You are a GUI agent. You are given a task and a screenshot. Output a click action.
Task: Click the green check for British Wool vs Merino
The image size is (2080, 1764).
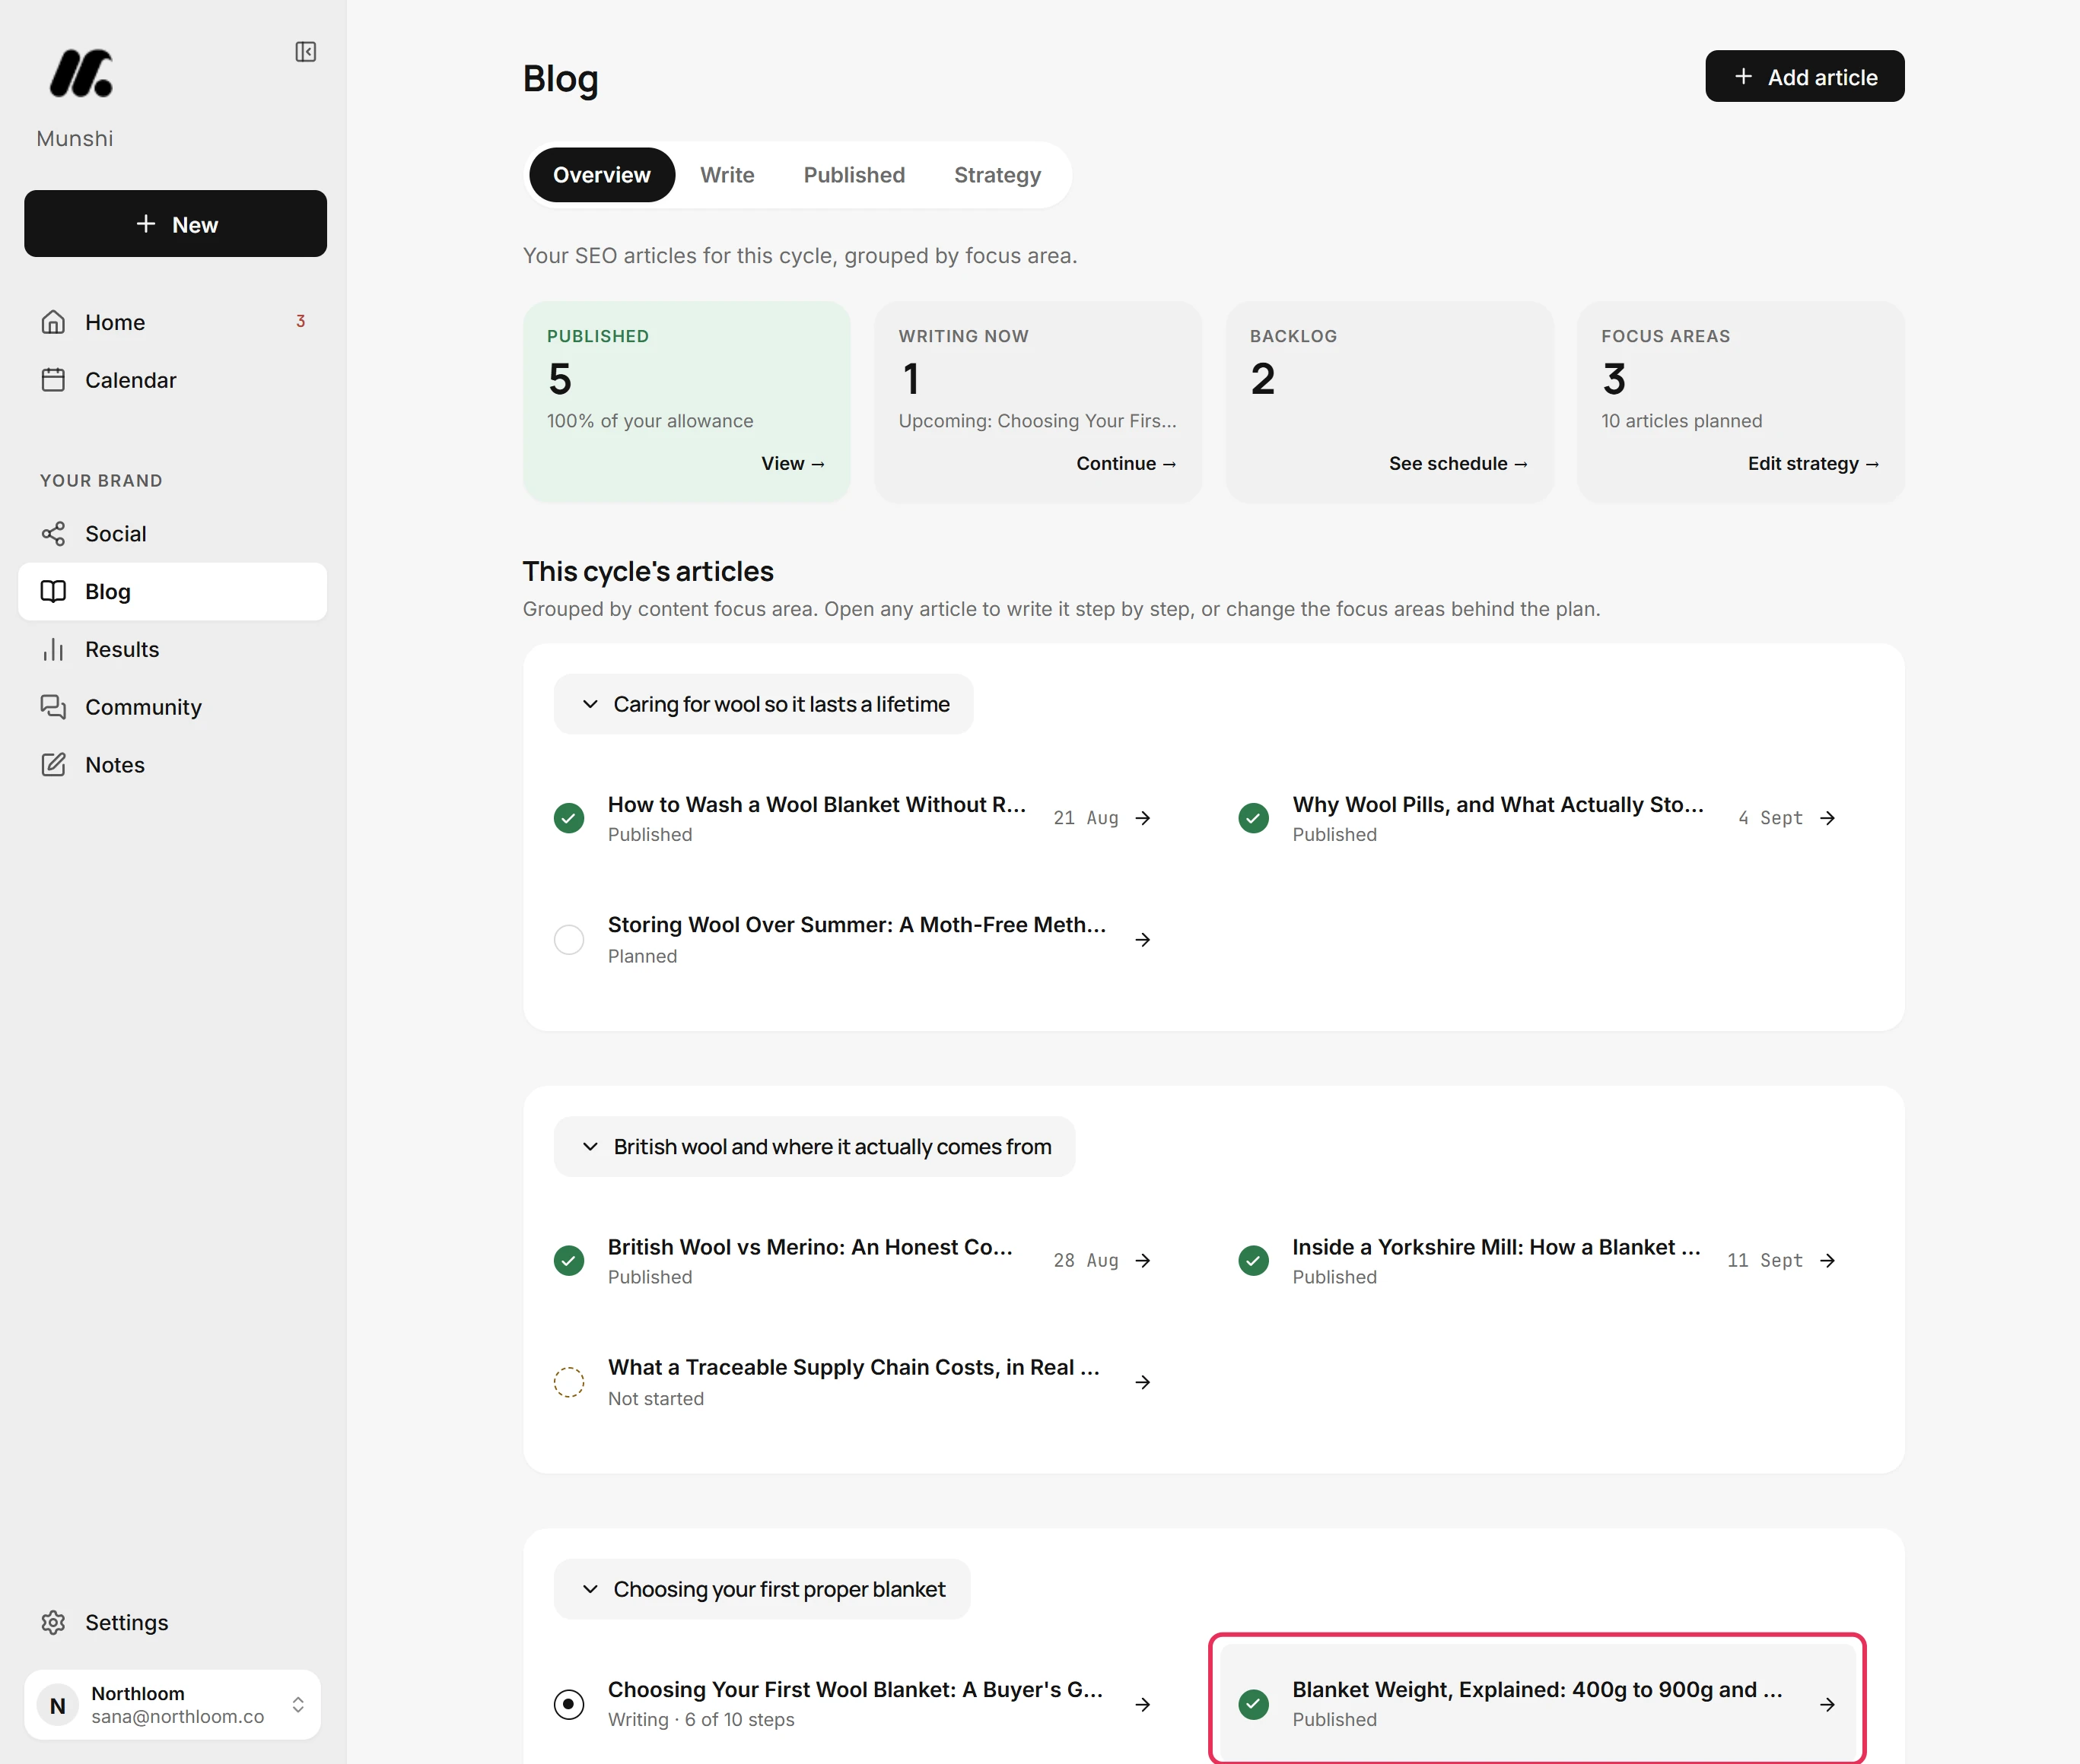[x=569, y=1261]
